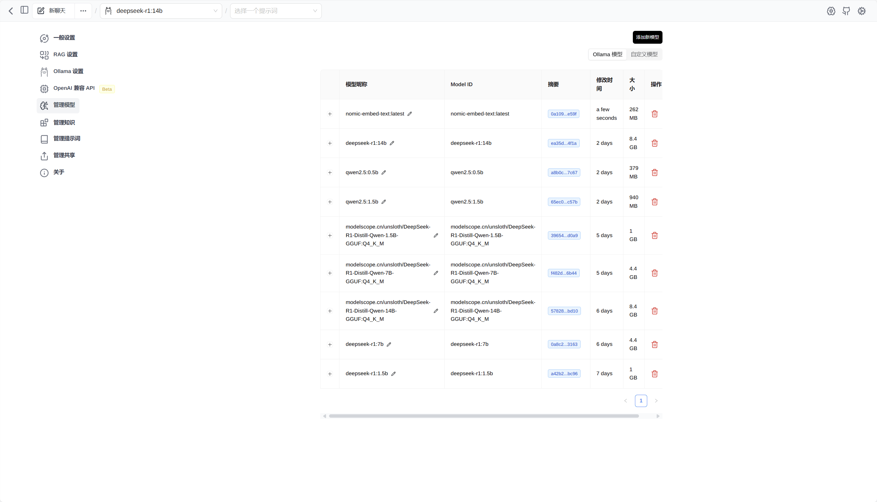
Task: Click 添加新模型 button
Action: (x=647, y=37)
